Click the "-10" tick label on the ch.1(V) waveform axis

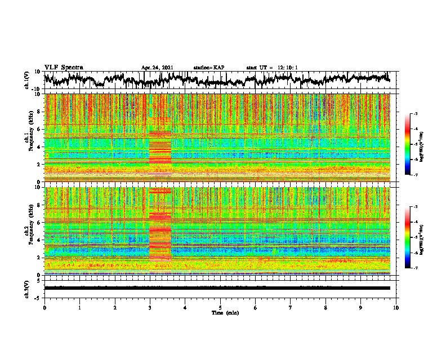37,89
